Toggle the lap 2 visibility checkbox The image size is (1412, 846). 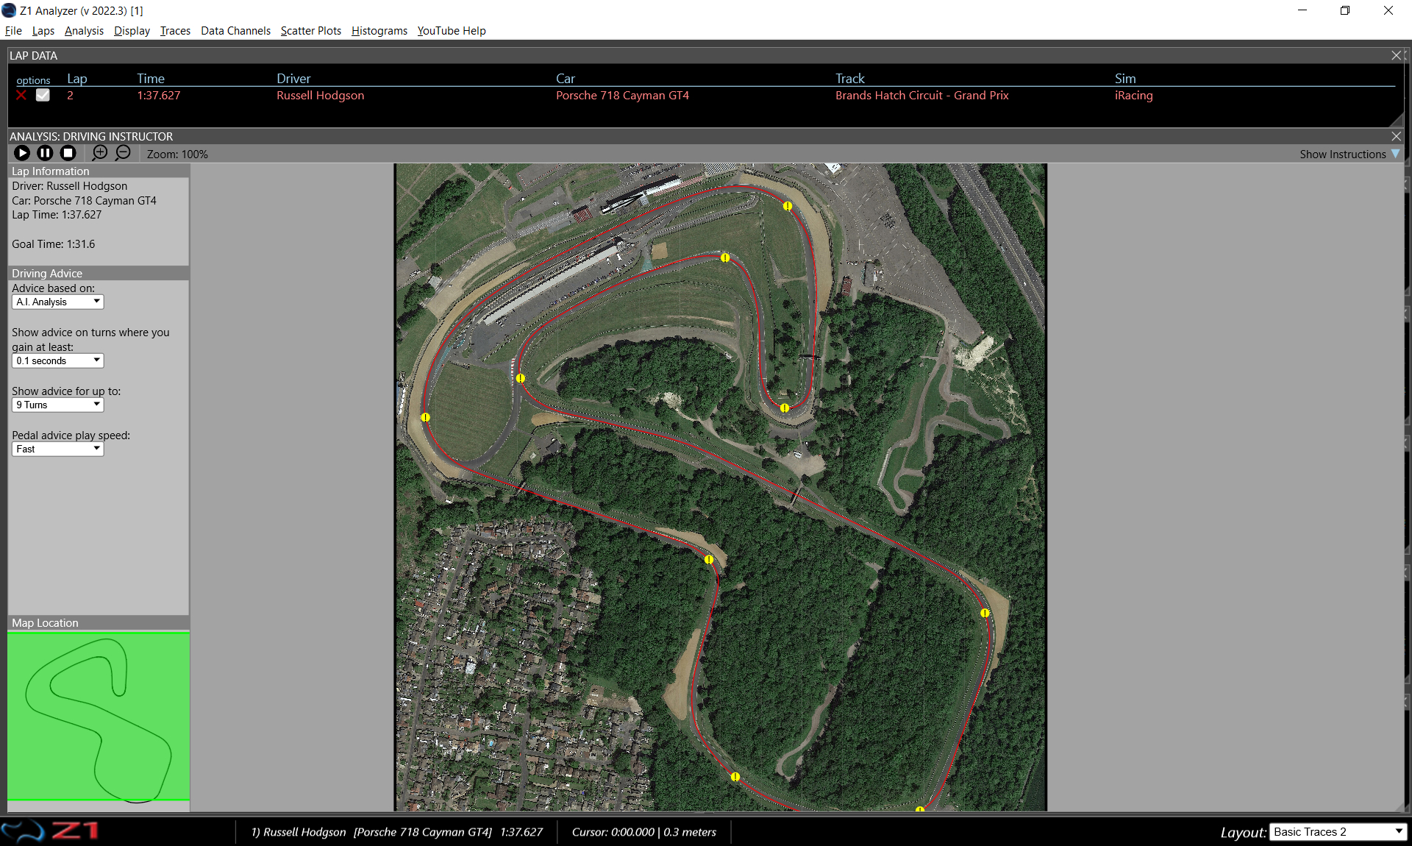tap(43, 95)
